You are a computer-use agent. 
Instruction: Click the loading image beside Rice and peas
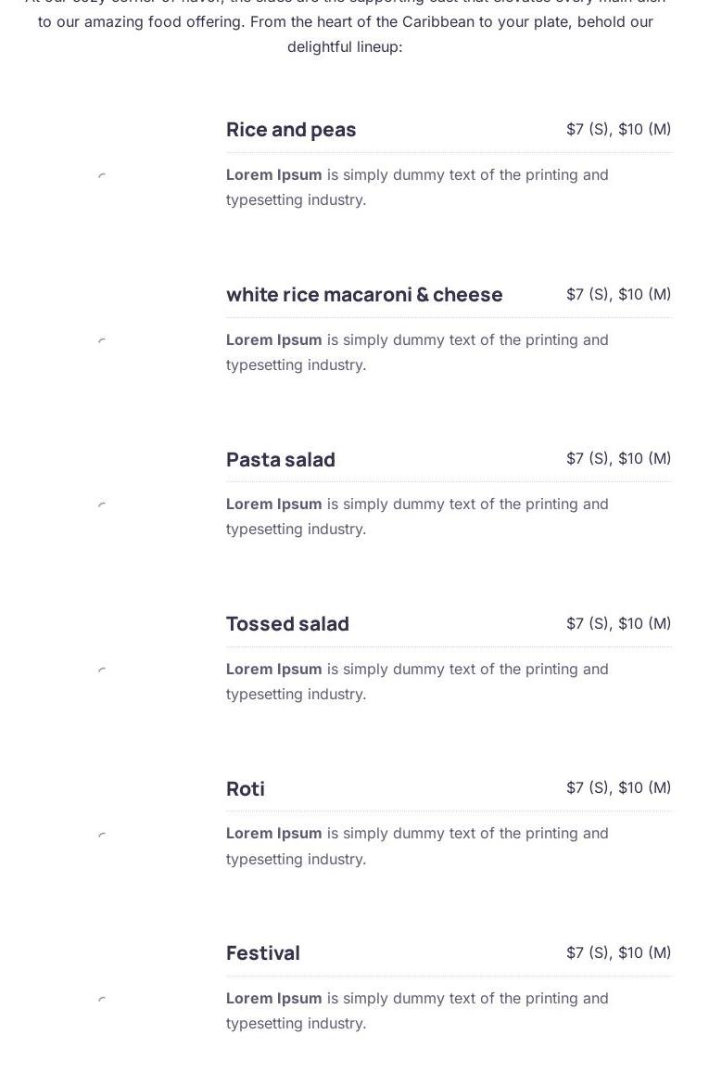102,176
